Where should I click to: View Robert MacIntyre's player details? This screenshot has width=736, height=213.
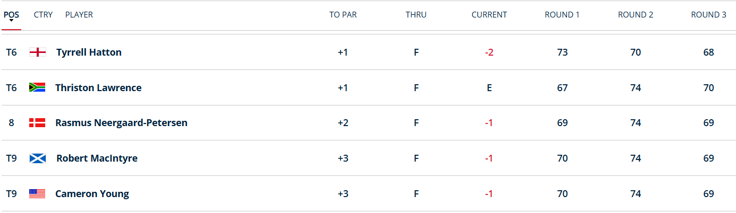(97, 158)
